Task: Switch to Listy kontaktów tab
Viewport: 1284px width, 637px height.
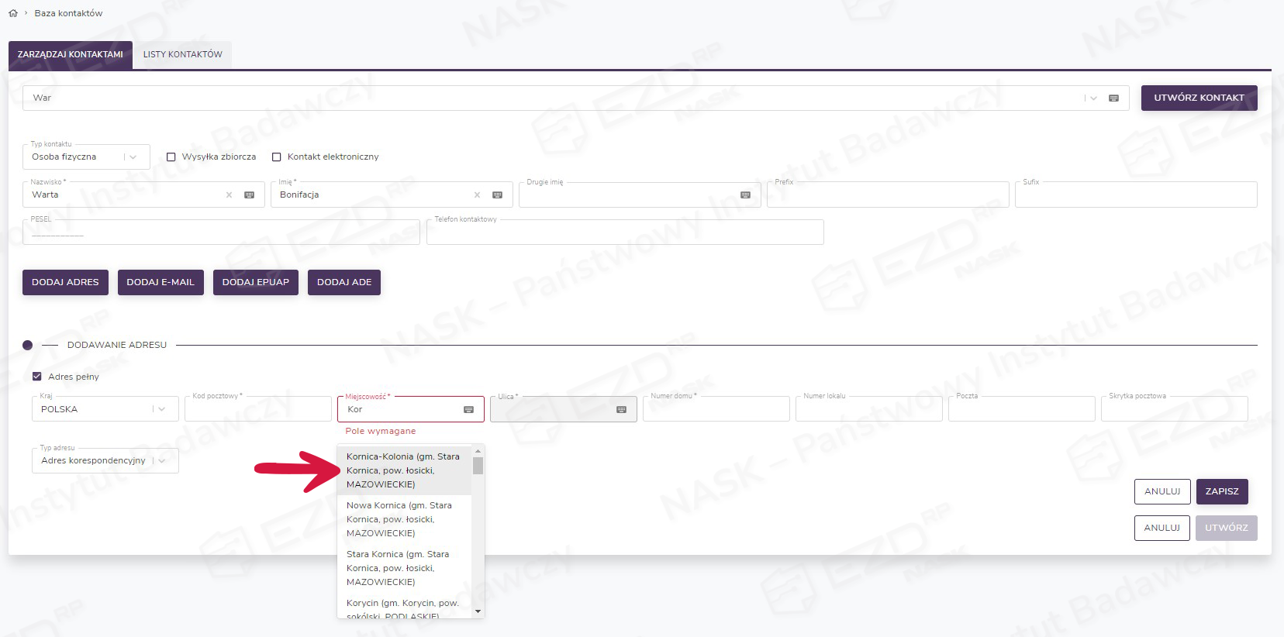Action: pyautogui.click(x=182, y=54)
